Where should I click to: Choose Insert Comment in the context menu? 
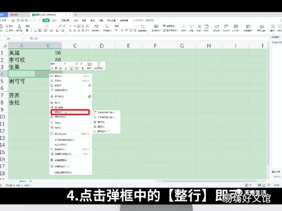point(70,134)
